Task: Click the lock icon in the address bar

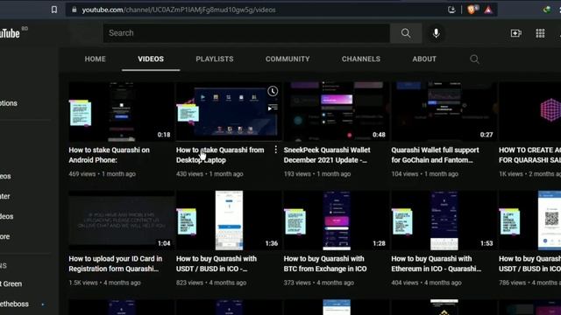Action: click(x=74, y=10)
